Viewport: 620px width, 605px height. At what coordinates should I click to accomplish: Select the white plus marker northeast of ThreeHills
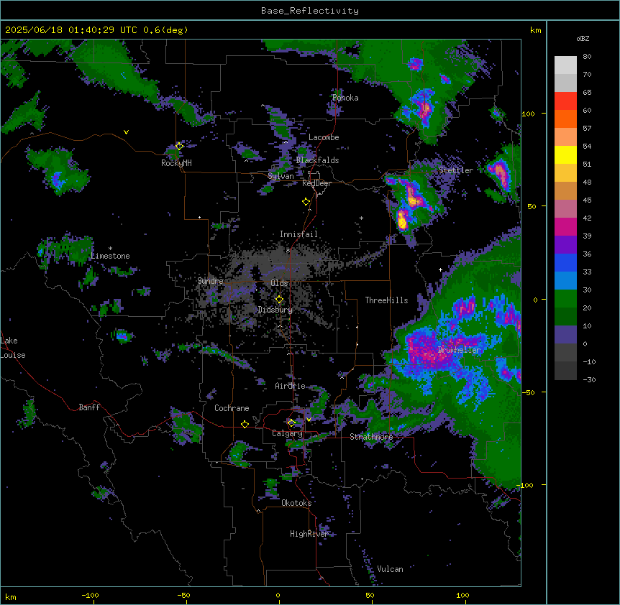[440, 269]
